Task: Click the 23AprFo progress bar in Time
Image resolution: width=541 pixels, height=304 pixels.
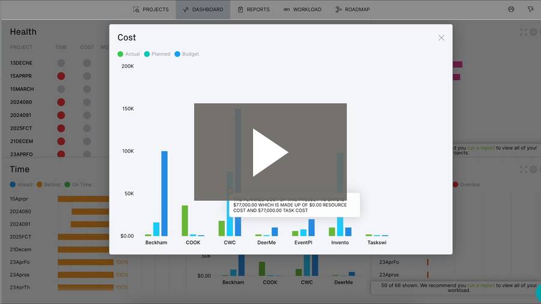Action: (85, 263)
